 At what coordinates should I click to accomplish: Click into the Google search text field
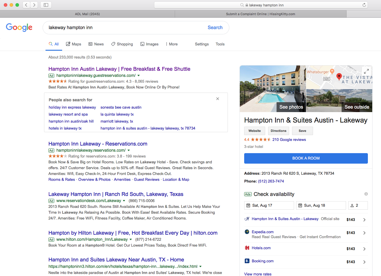tap(125, 28)
